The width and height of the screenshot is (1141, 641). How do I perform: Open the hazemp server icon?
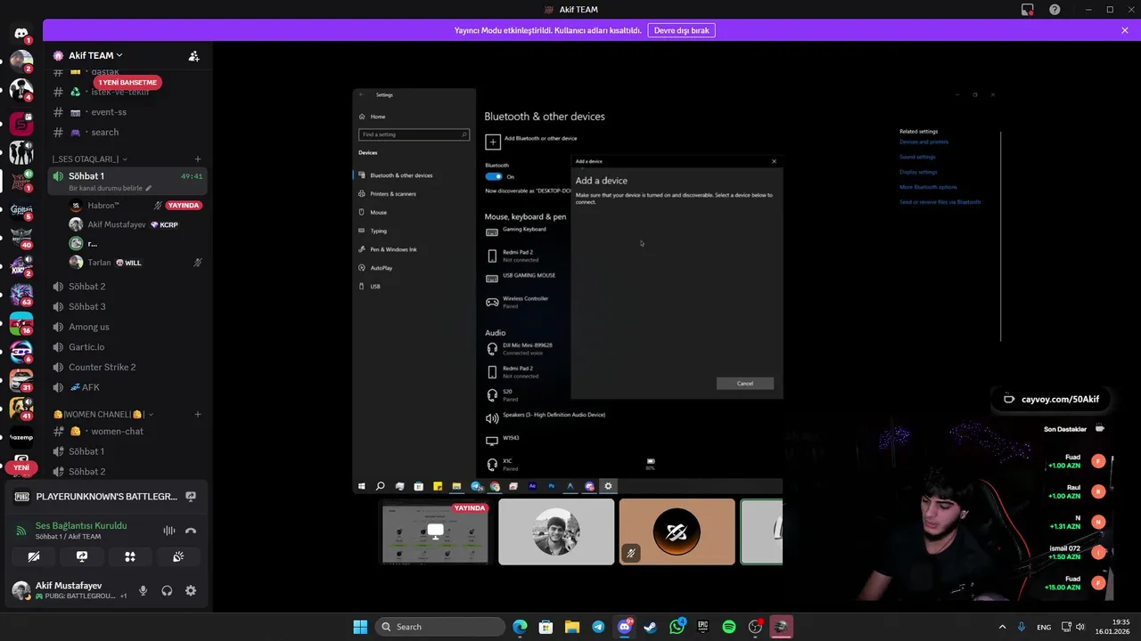21,437
